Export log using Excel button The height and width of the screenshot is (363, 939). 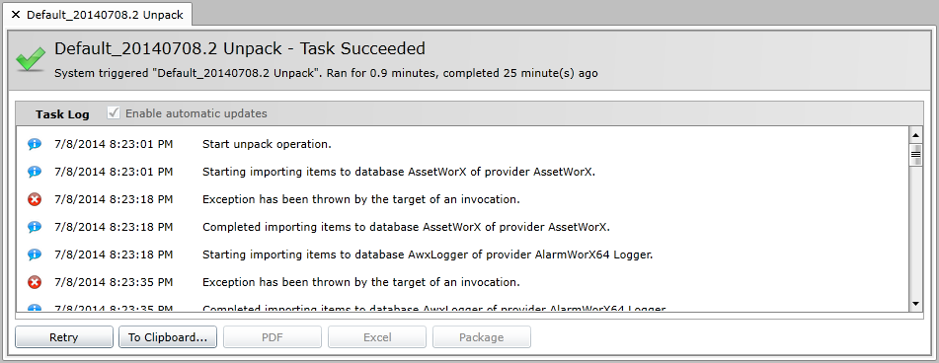click(x=377, y=337)
